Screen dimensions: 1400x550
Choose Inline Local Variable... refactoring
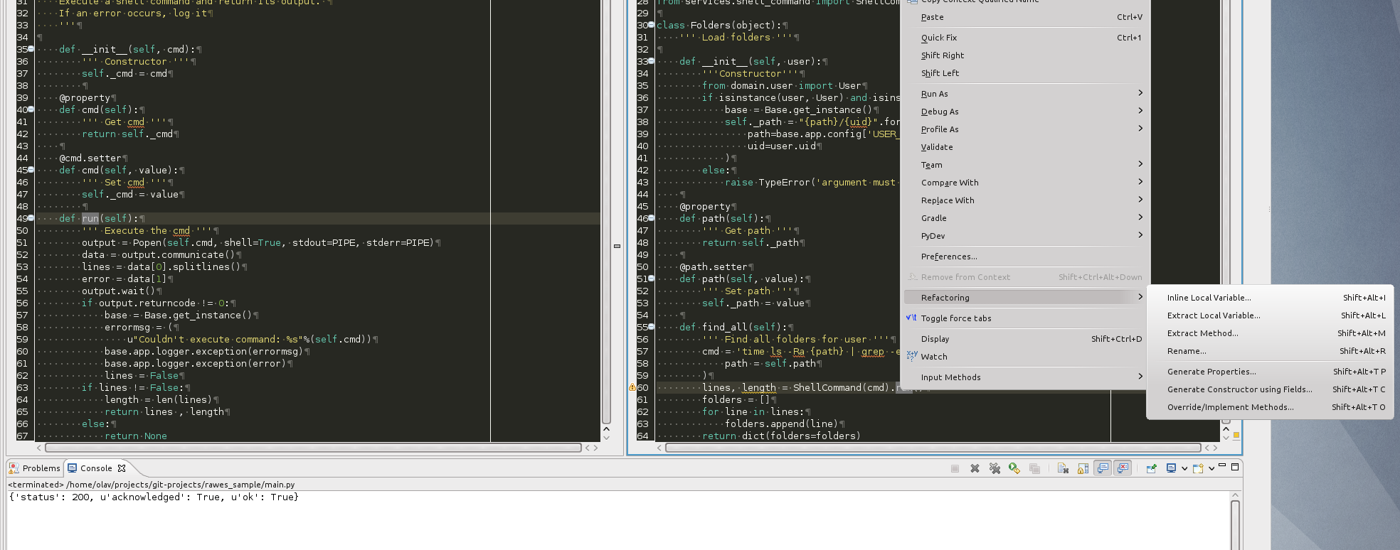point(1269,298)
